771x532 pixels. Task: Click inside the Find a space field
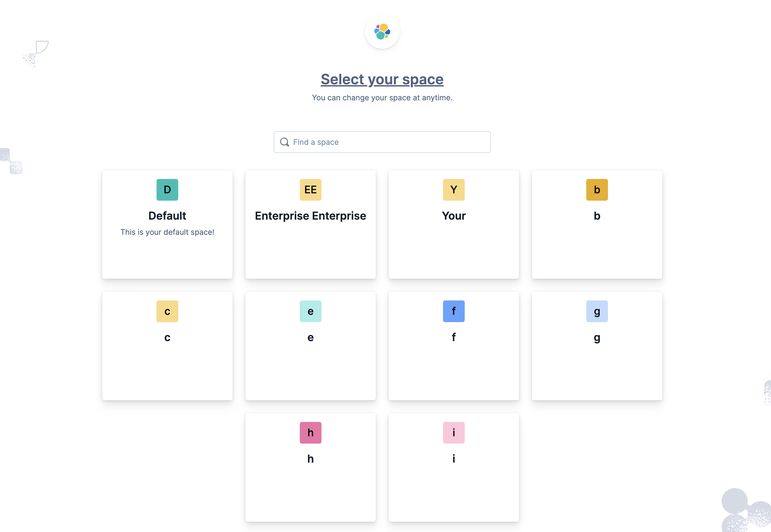[382, 142]
